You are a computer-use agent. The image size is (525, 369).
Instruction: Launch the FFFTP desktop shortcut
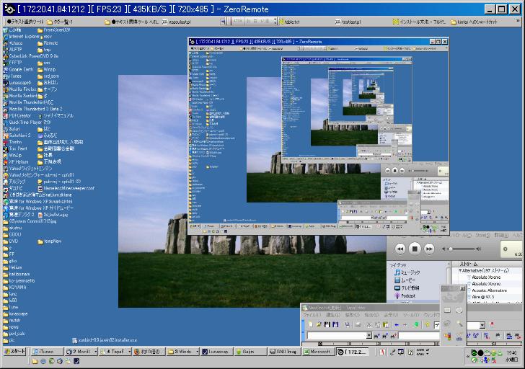13,63
